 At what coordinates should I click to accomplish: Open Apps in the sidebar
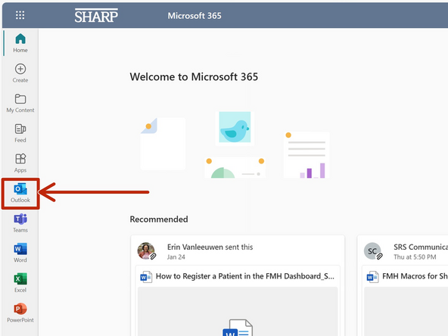click(x=20, y=163)
